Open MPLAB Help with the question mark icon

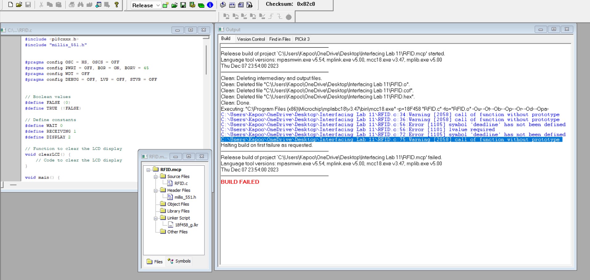coord(117,4)
